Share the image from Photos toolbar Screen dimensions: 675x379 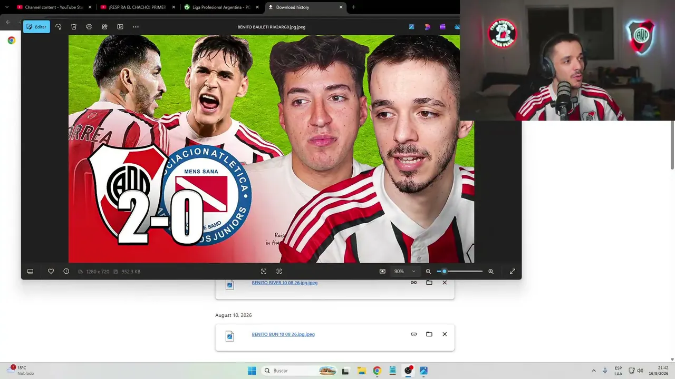(104, 27)
